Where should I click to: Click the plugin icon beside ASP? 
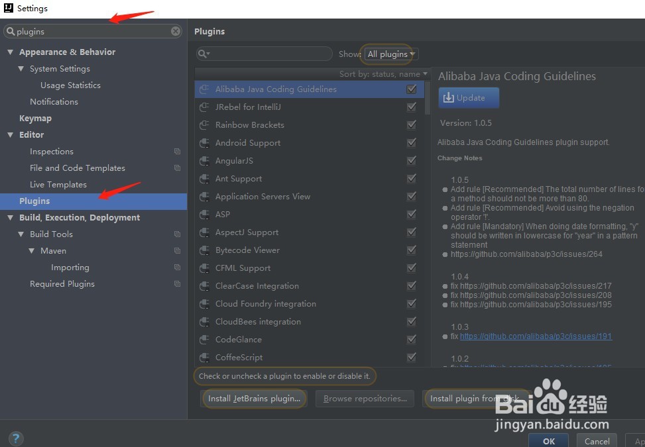pyautogui.click(x=204, y=215)
